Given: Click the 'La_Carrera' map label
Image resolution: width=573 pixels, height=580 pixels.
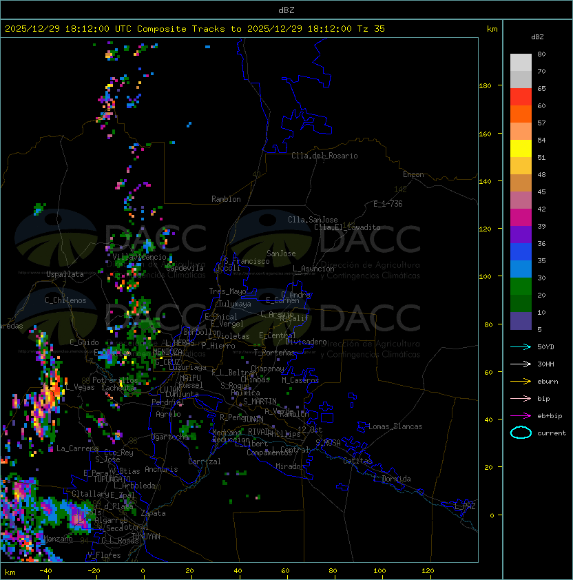Looking at the screenshot, I should 77,448.
